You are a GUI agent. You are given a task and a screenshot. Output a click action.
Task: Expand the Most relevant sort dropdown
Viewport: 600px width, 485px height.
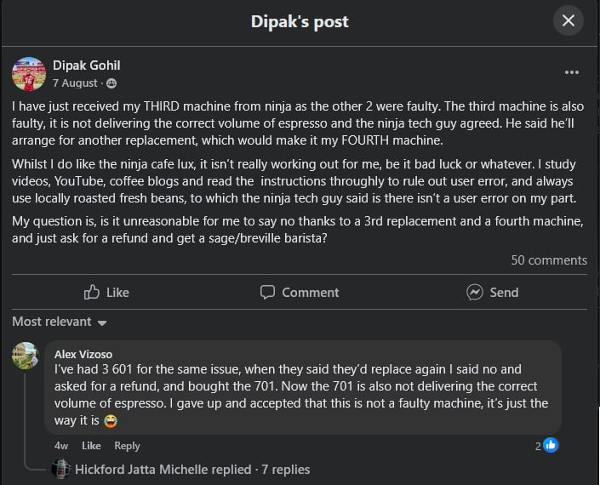coord(60,322)
